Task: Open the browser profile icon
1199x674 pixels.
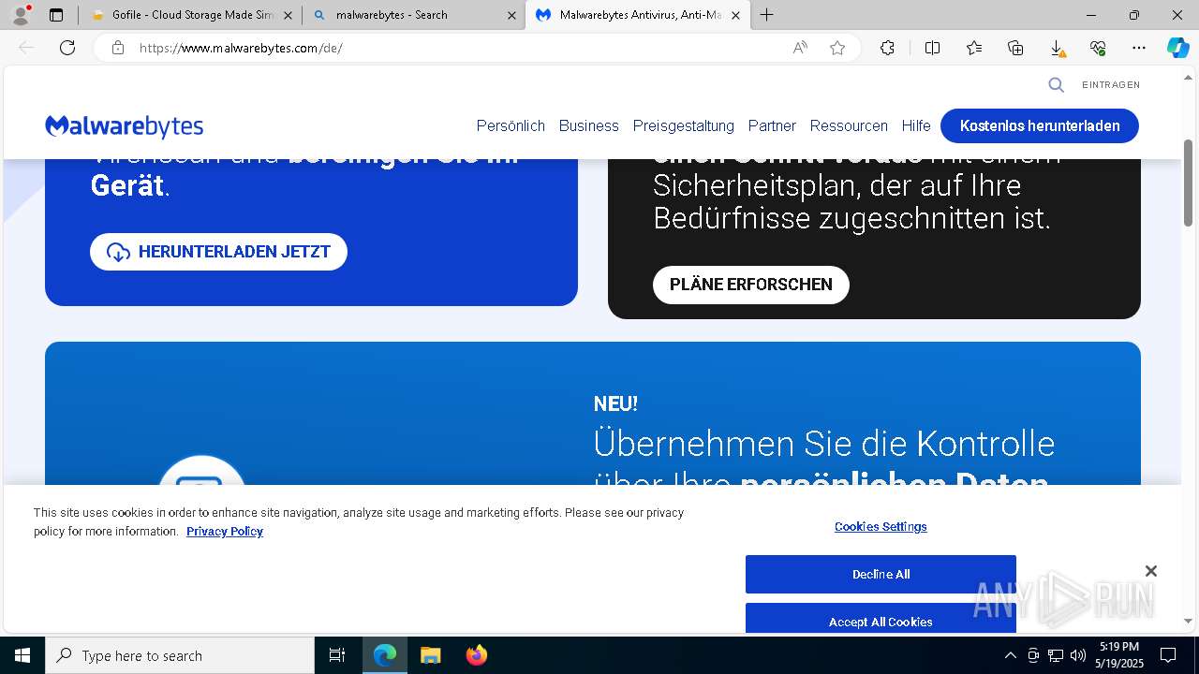Action: click(x=21, y=15)
